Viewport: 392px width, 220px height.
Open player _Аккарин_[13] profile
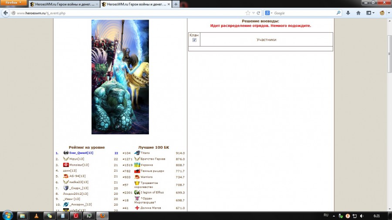pyautogui.click(x=81, y=204)
